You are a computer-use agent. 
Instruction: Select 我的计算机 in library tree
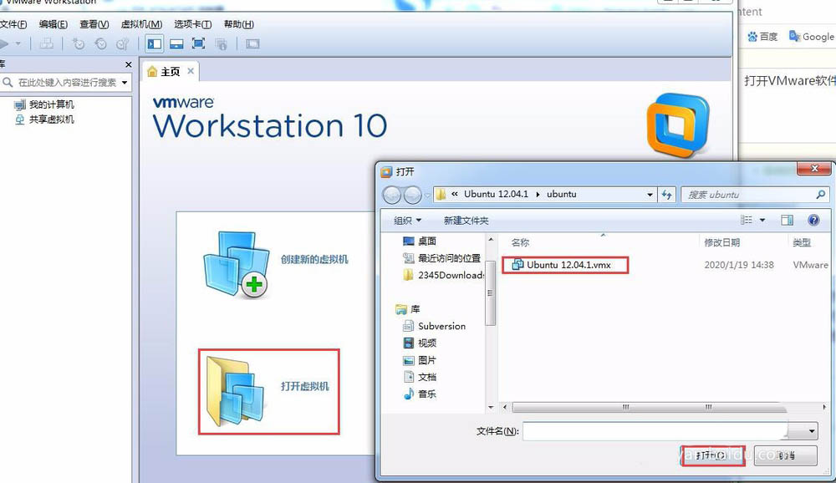(x=51, y=104)
